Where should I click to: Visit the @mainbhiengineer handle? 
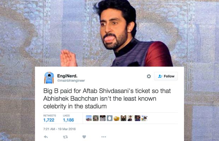click(x=71, y=80)
